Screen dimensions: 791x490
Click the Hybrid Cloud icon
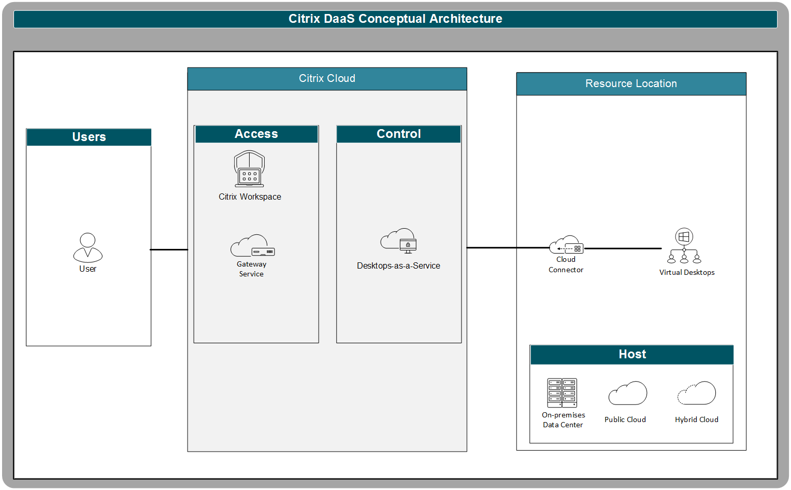tap(697, 394)
